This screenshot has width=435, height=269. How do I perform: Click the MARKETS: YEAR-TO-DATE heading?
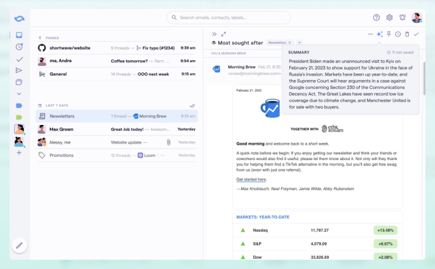point(263,217)
